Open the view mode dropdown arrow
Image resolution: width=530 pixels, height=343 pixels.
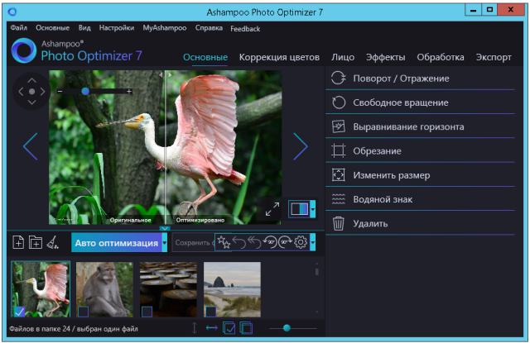pos(313,209)
